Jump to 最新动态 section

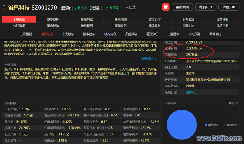coord(47,34)
